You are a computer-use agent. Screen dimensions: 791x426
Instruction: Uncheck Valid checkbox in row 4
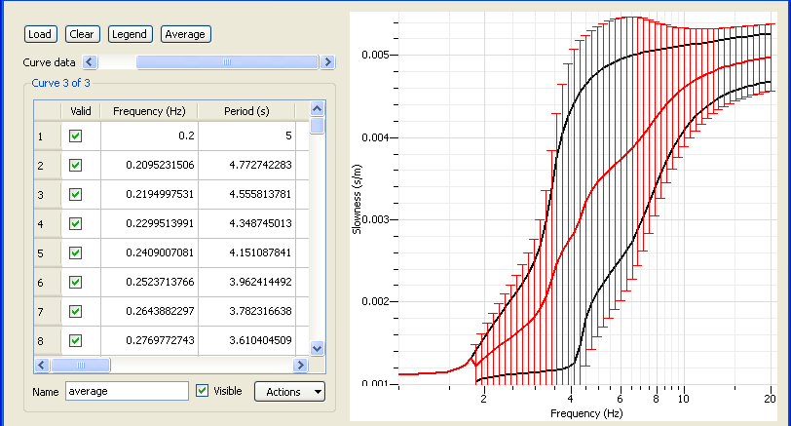point(75,224)
